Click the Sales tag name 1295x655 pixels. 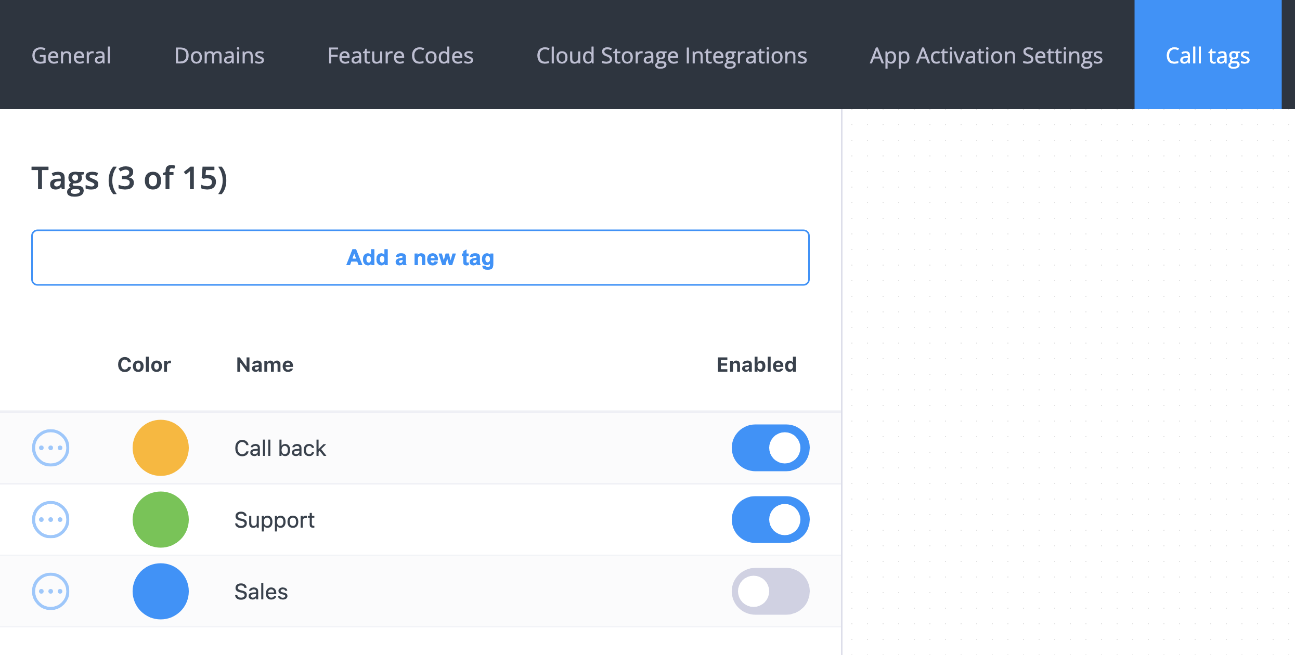point(261,592)
